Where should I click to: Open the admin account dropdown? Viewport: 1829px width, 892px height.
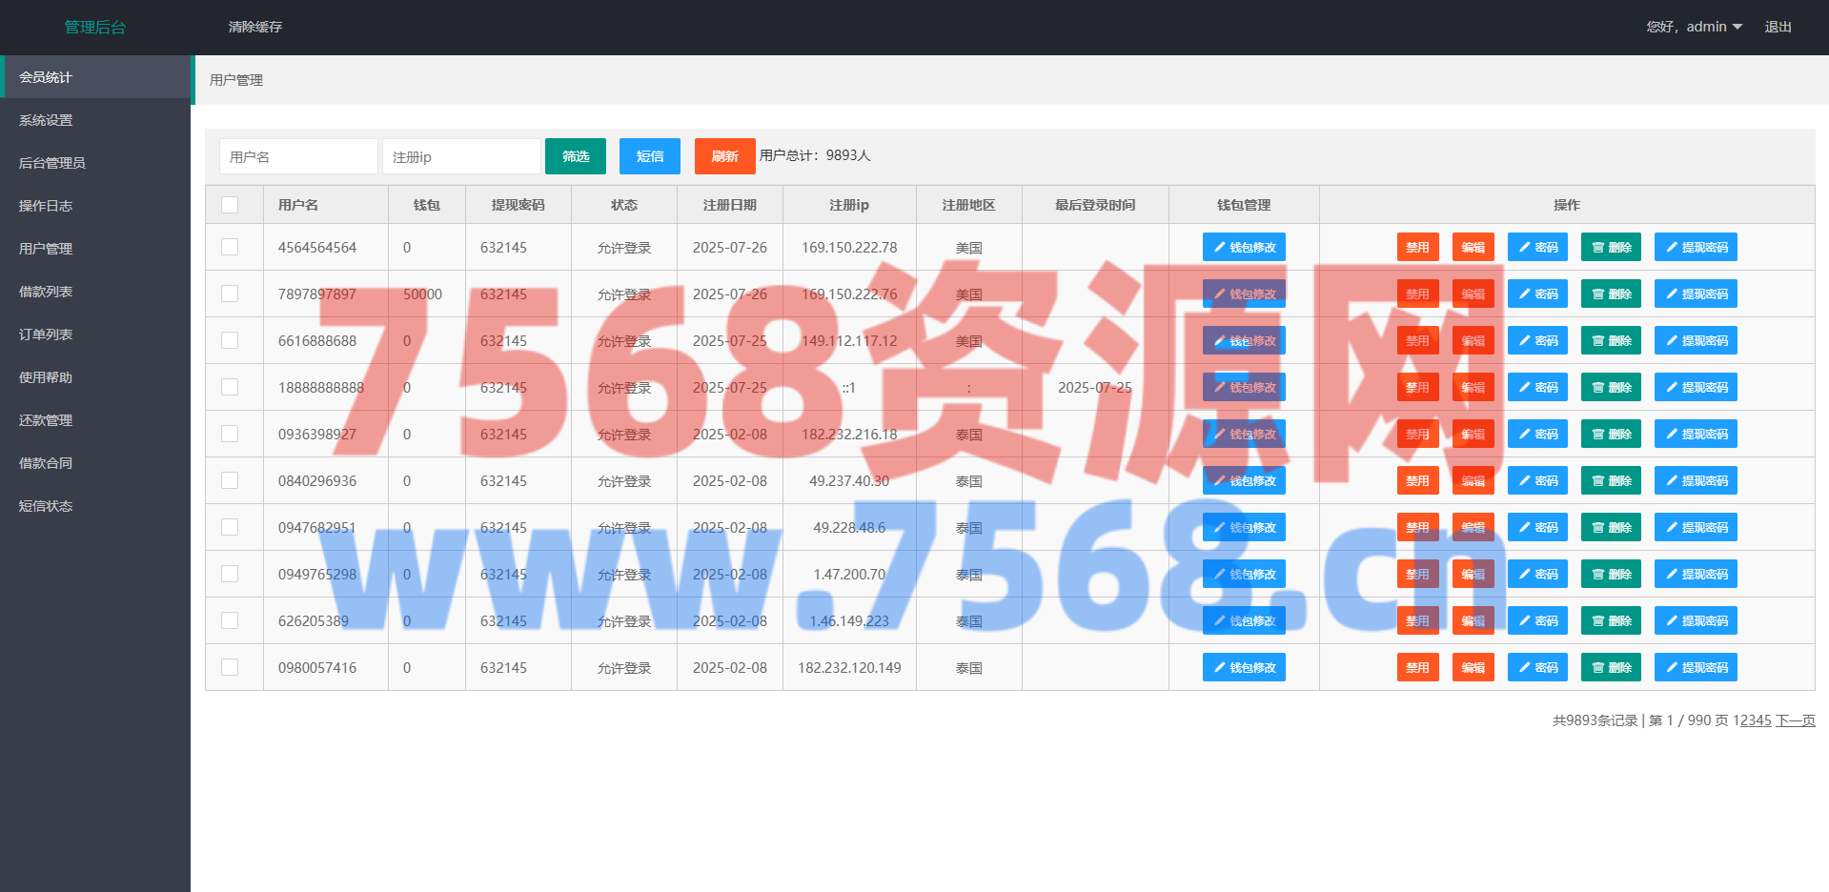tap(1695, 27)
